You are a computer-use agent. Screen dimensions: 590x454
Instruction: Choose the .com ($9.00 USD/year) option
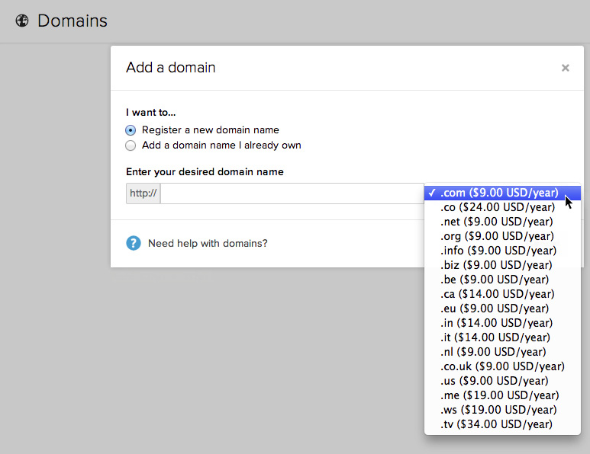pyautogui.click(x=502, y=193)
